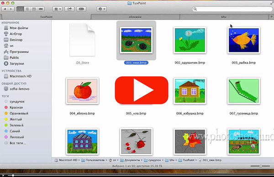
Task: Focus the Finder search field
Action: (232, 9)
